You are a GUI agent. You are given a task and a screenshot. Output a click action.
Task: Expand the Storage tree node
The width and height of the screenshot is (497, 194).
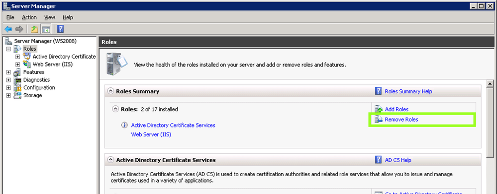tap(8, 95)
